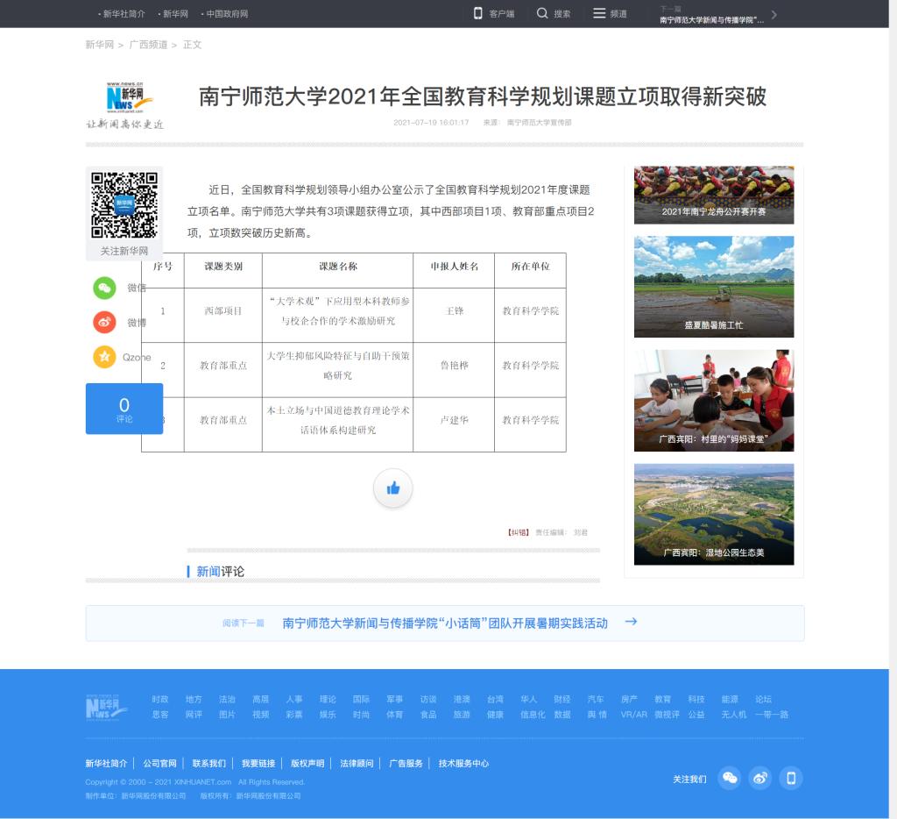Image resolution: width=897 pixels, height=819 pixels.
Task: Click 新华网 in the breadcrumb
Action: [x=100, y=45]
